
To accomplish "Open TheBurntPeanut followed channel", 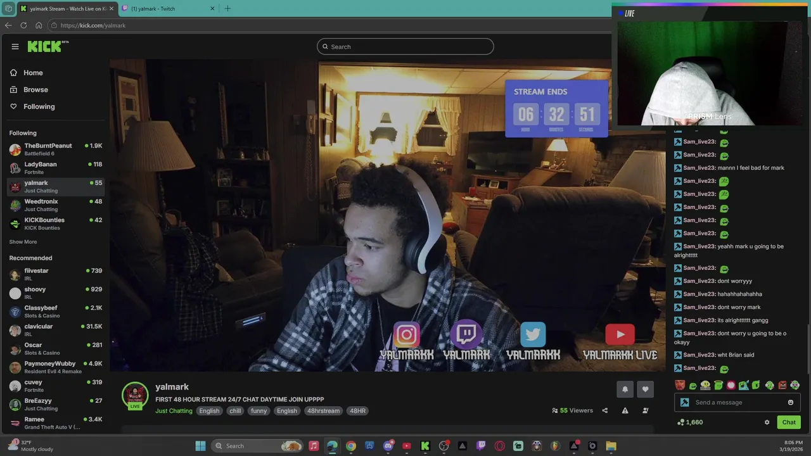I will click(x=56, y=149).
